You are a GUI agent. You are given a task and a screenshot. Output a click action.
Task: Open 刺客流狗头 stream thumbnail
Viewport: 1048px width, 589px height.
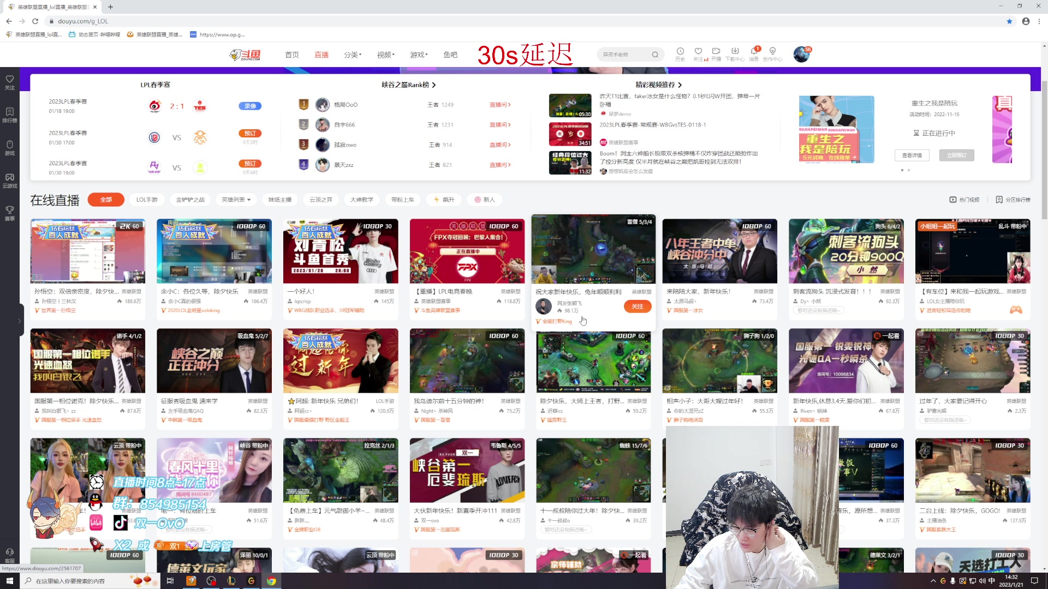point(846,251)
